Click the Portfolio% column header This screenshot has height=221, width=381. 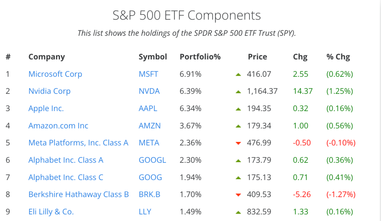(x=200, y=57)
